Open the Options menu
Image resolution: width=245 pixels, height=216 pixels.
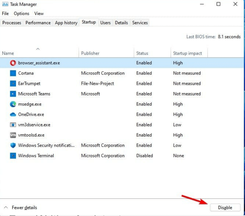click(21, 13)
